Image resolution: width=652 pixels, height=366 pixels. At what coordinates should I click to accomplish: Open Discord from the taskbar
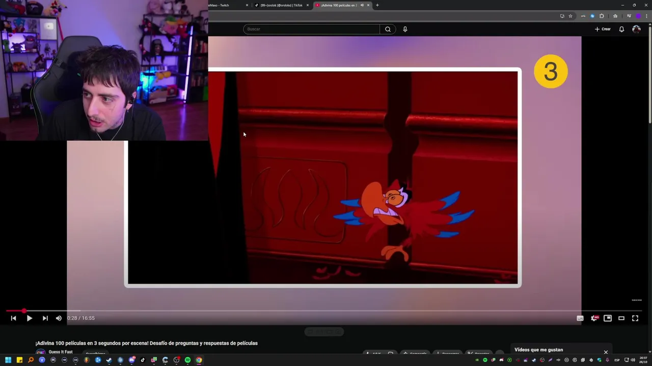tap(131, 360)
